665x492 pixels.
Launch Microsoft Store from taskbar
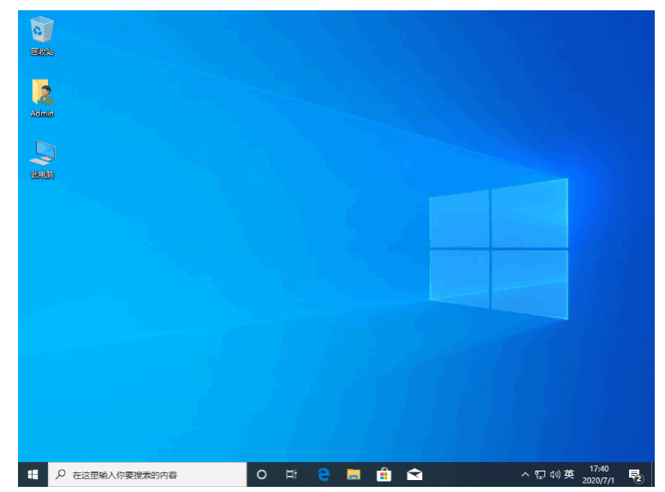pos(383,475)
